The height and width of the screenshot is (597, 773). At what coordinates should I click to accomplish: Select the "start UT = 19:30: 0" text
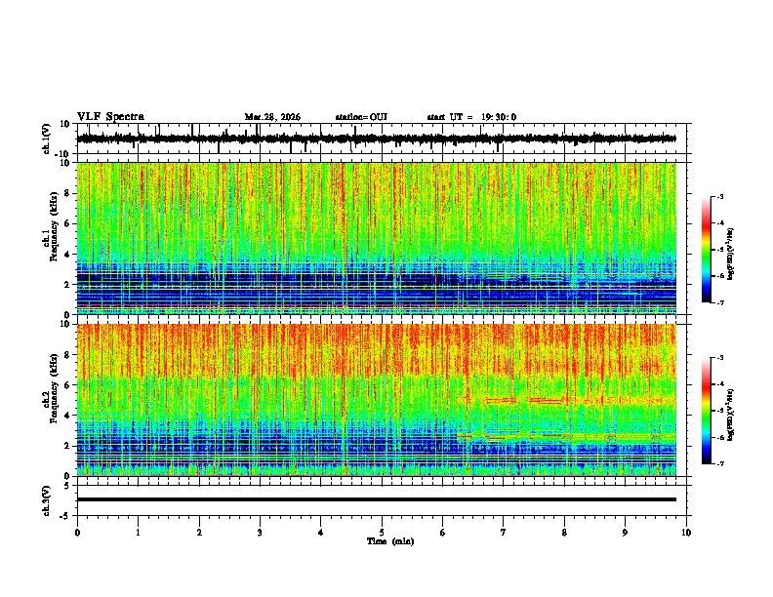click(x=471, y=117)
